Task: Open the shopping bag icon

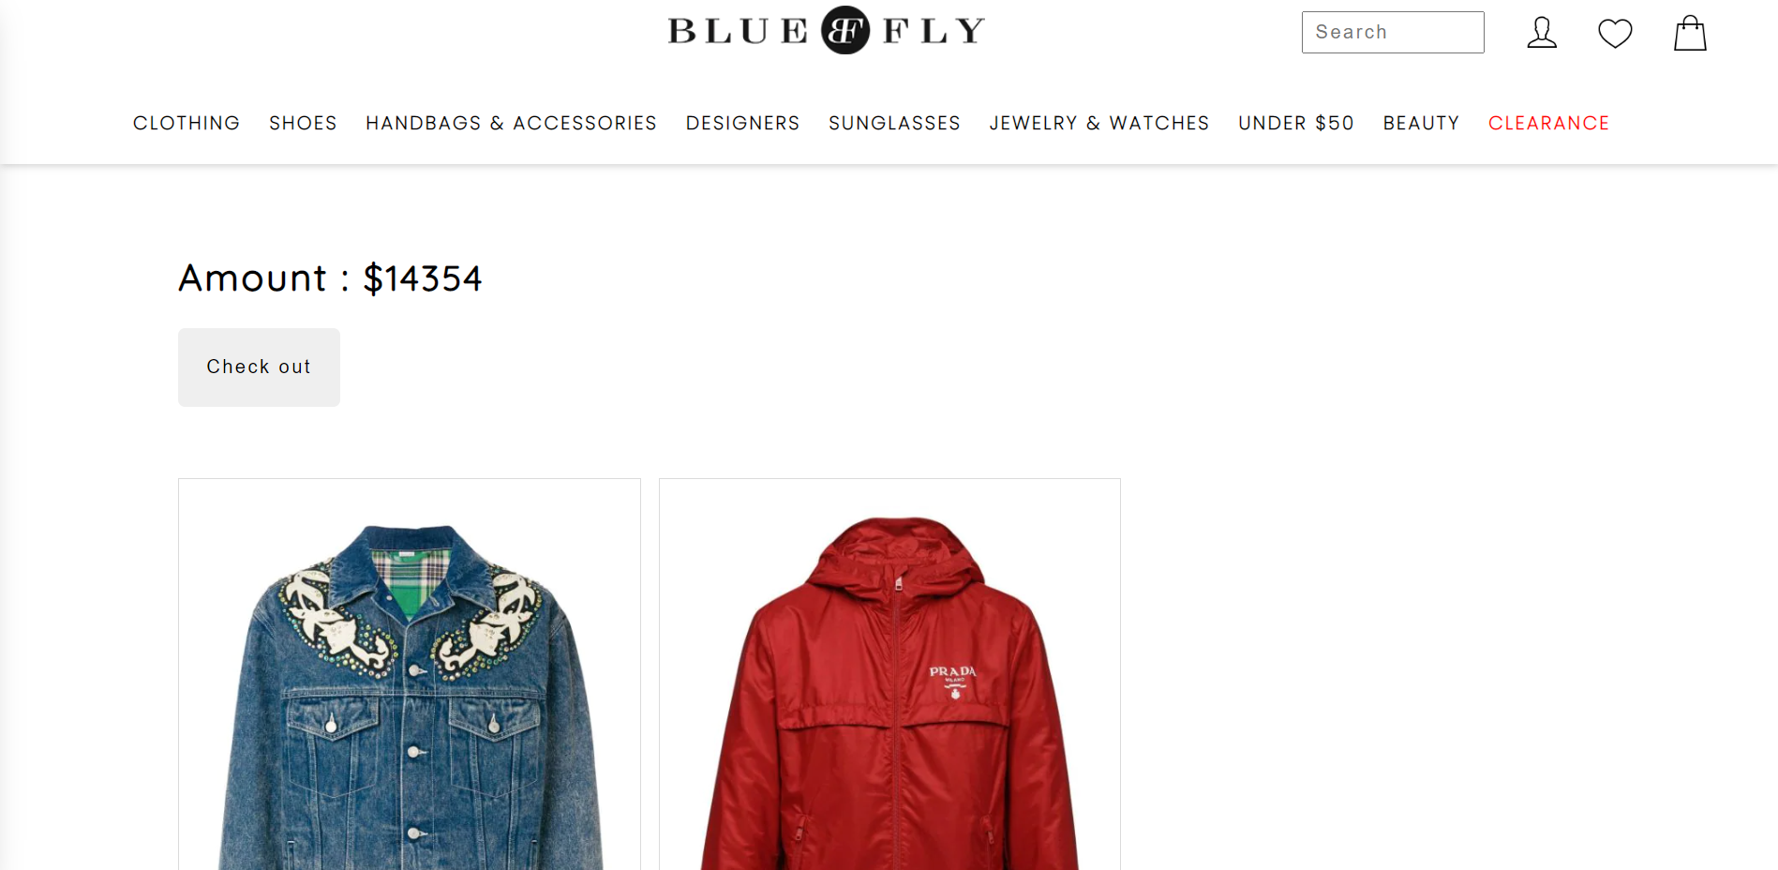Action: tap(1690, 33)
